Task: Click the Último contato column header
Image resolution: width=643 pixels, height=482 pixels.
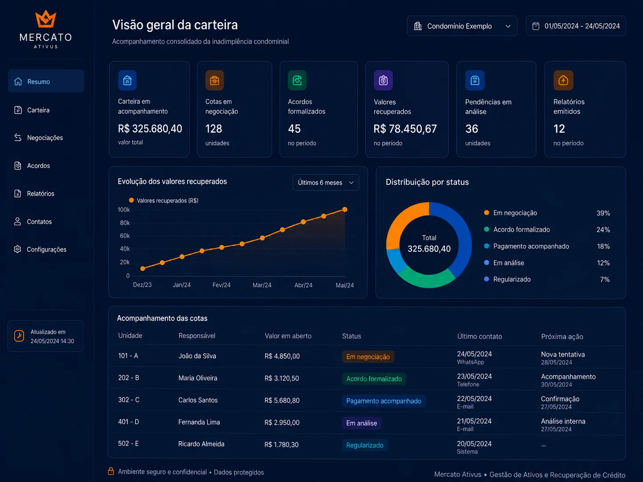Action: 480,336
